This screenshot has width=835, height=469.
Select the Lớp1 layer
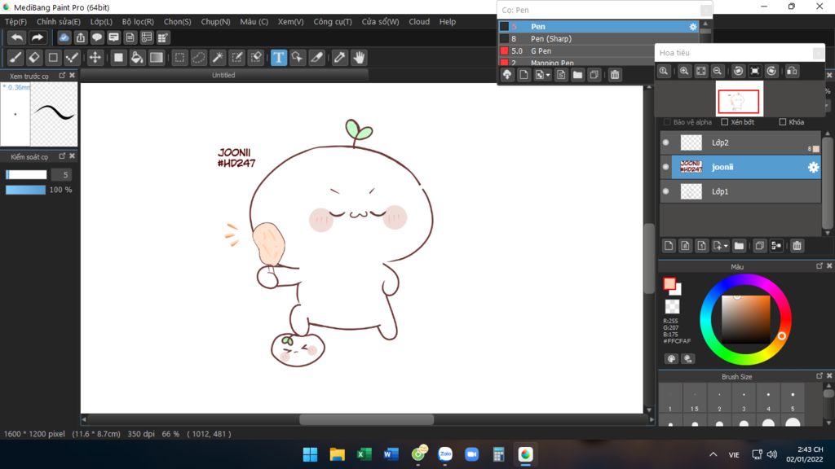tap(740, 191)
